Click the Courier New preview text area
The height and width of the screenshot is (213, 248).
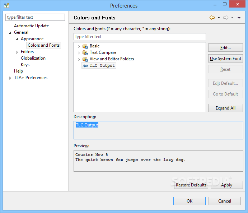click(x=158, y=161)
